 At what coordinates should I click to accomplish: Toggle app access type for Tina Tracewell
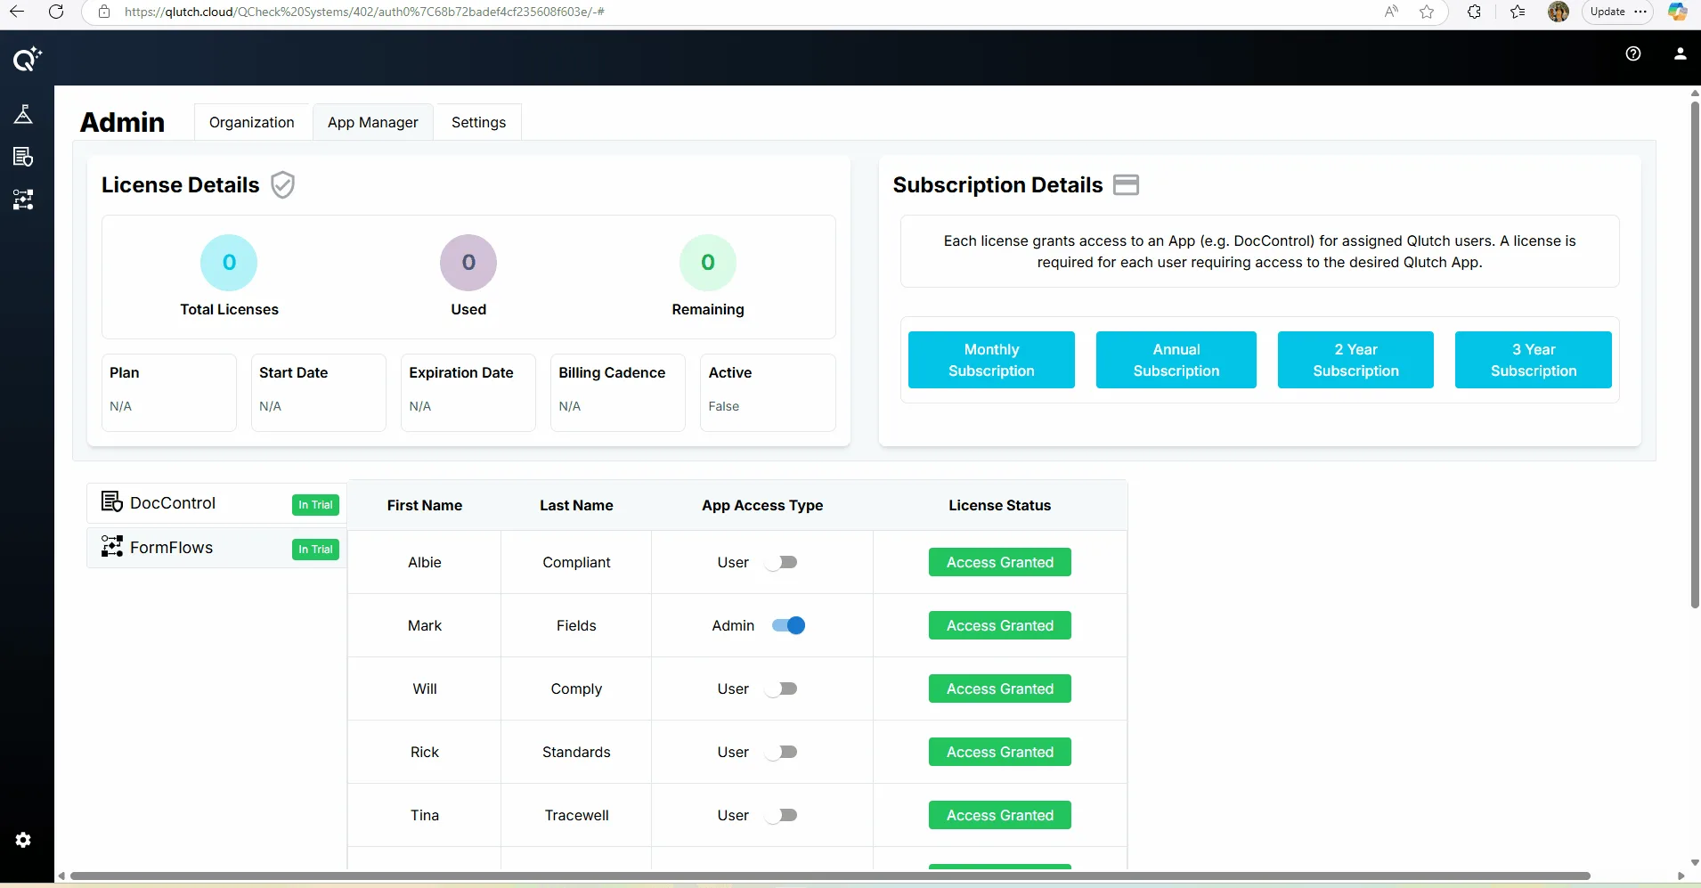coord(782,815)
